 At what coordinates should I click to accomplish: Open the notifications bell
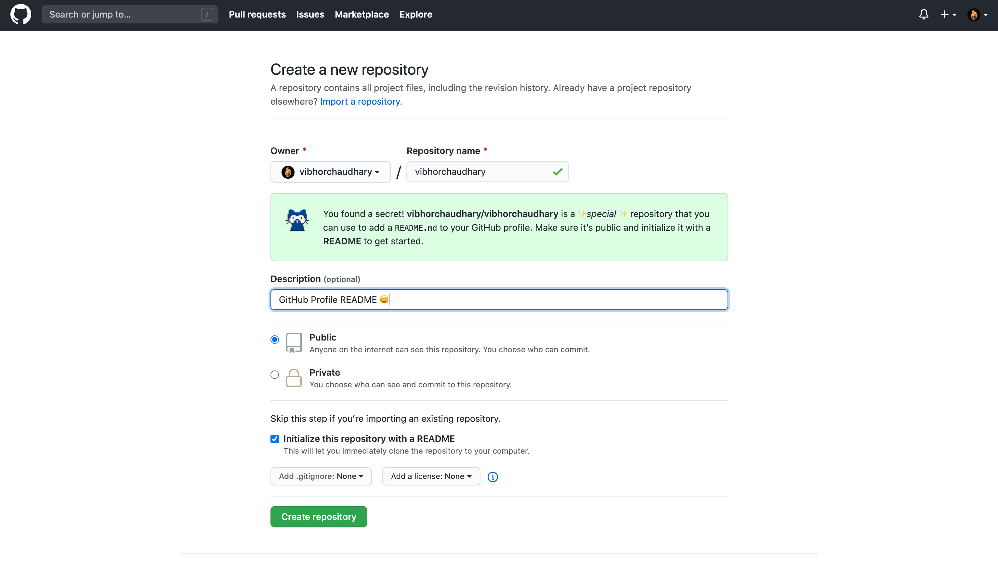tap(924, 14)
